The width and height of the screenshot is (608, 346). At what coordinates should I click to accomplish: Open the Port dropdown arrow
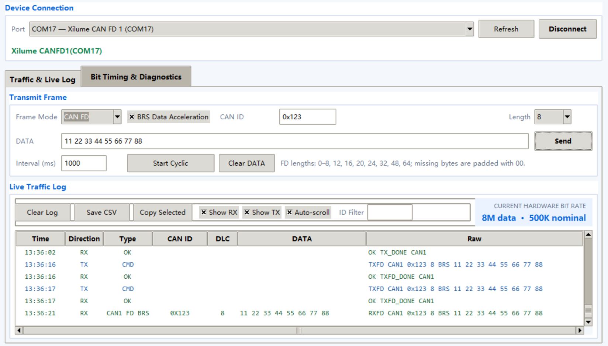469,29
